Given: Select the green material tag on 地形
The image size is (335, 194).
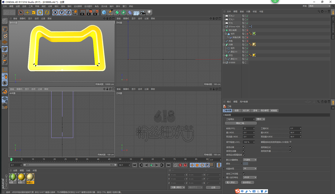Looking at the screenshot, I should click(254, 34).
